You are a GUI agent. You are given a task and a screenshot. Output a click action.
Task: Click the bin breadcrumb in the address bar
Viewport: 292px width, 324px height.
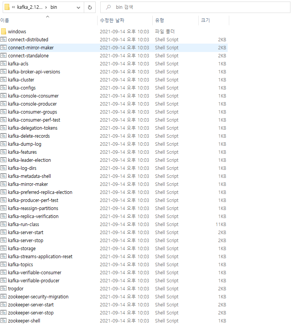coord(54,7)
